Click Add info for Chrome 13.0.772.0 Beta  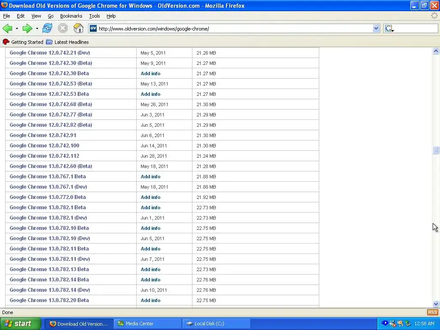point(150,197)
